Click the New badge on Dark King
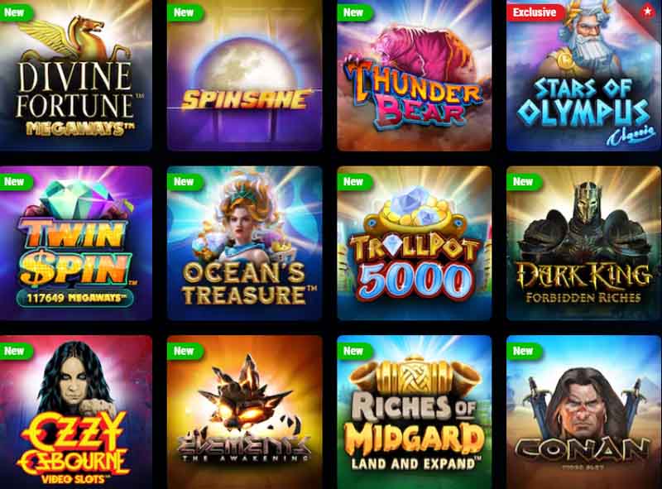 pos(525,181)
